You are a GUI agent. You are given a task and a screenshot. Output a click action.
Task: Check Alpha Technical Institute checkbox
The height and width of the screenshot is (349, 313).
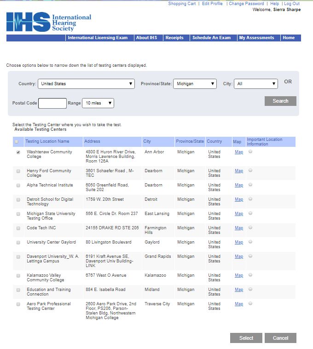pyautogui.click(x=18, y=186)
